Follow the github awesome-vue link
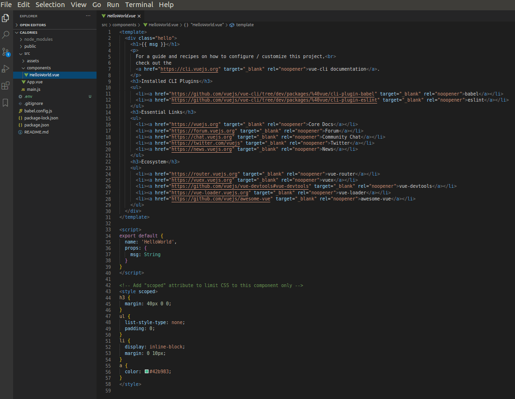515x399 pixels. coord(221,199)
